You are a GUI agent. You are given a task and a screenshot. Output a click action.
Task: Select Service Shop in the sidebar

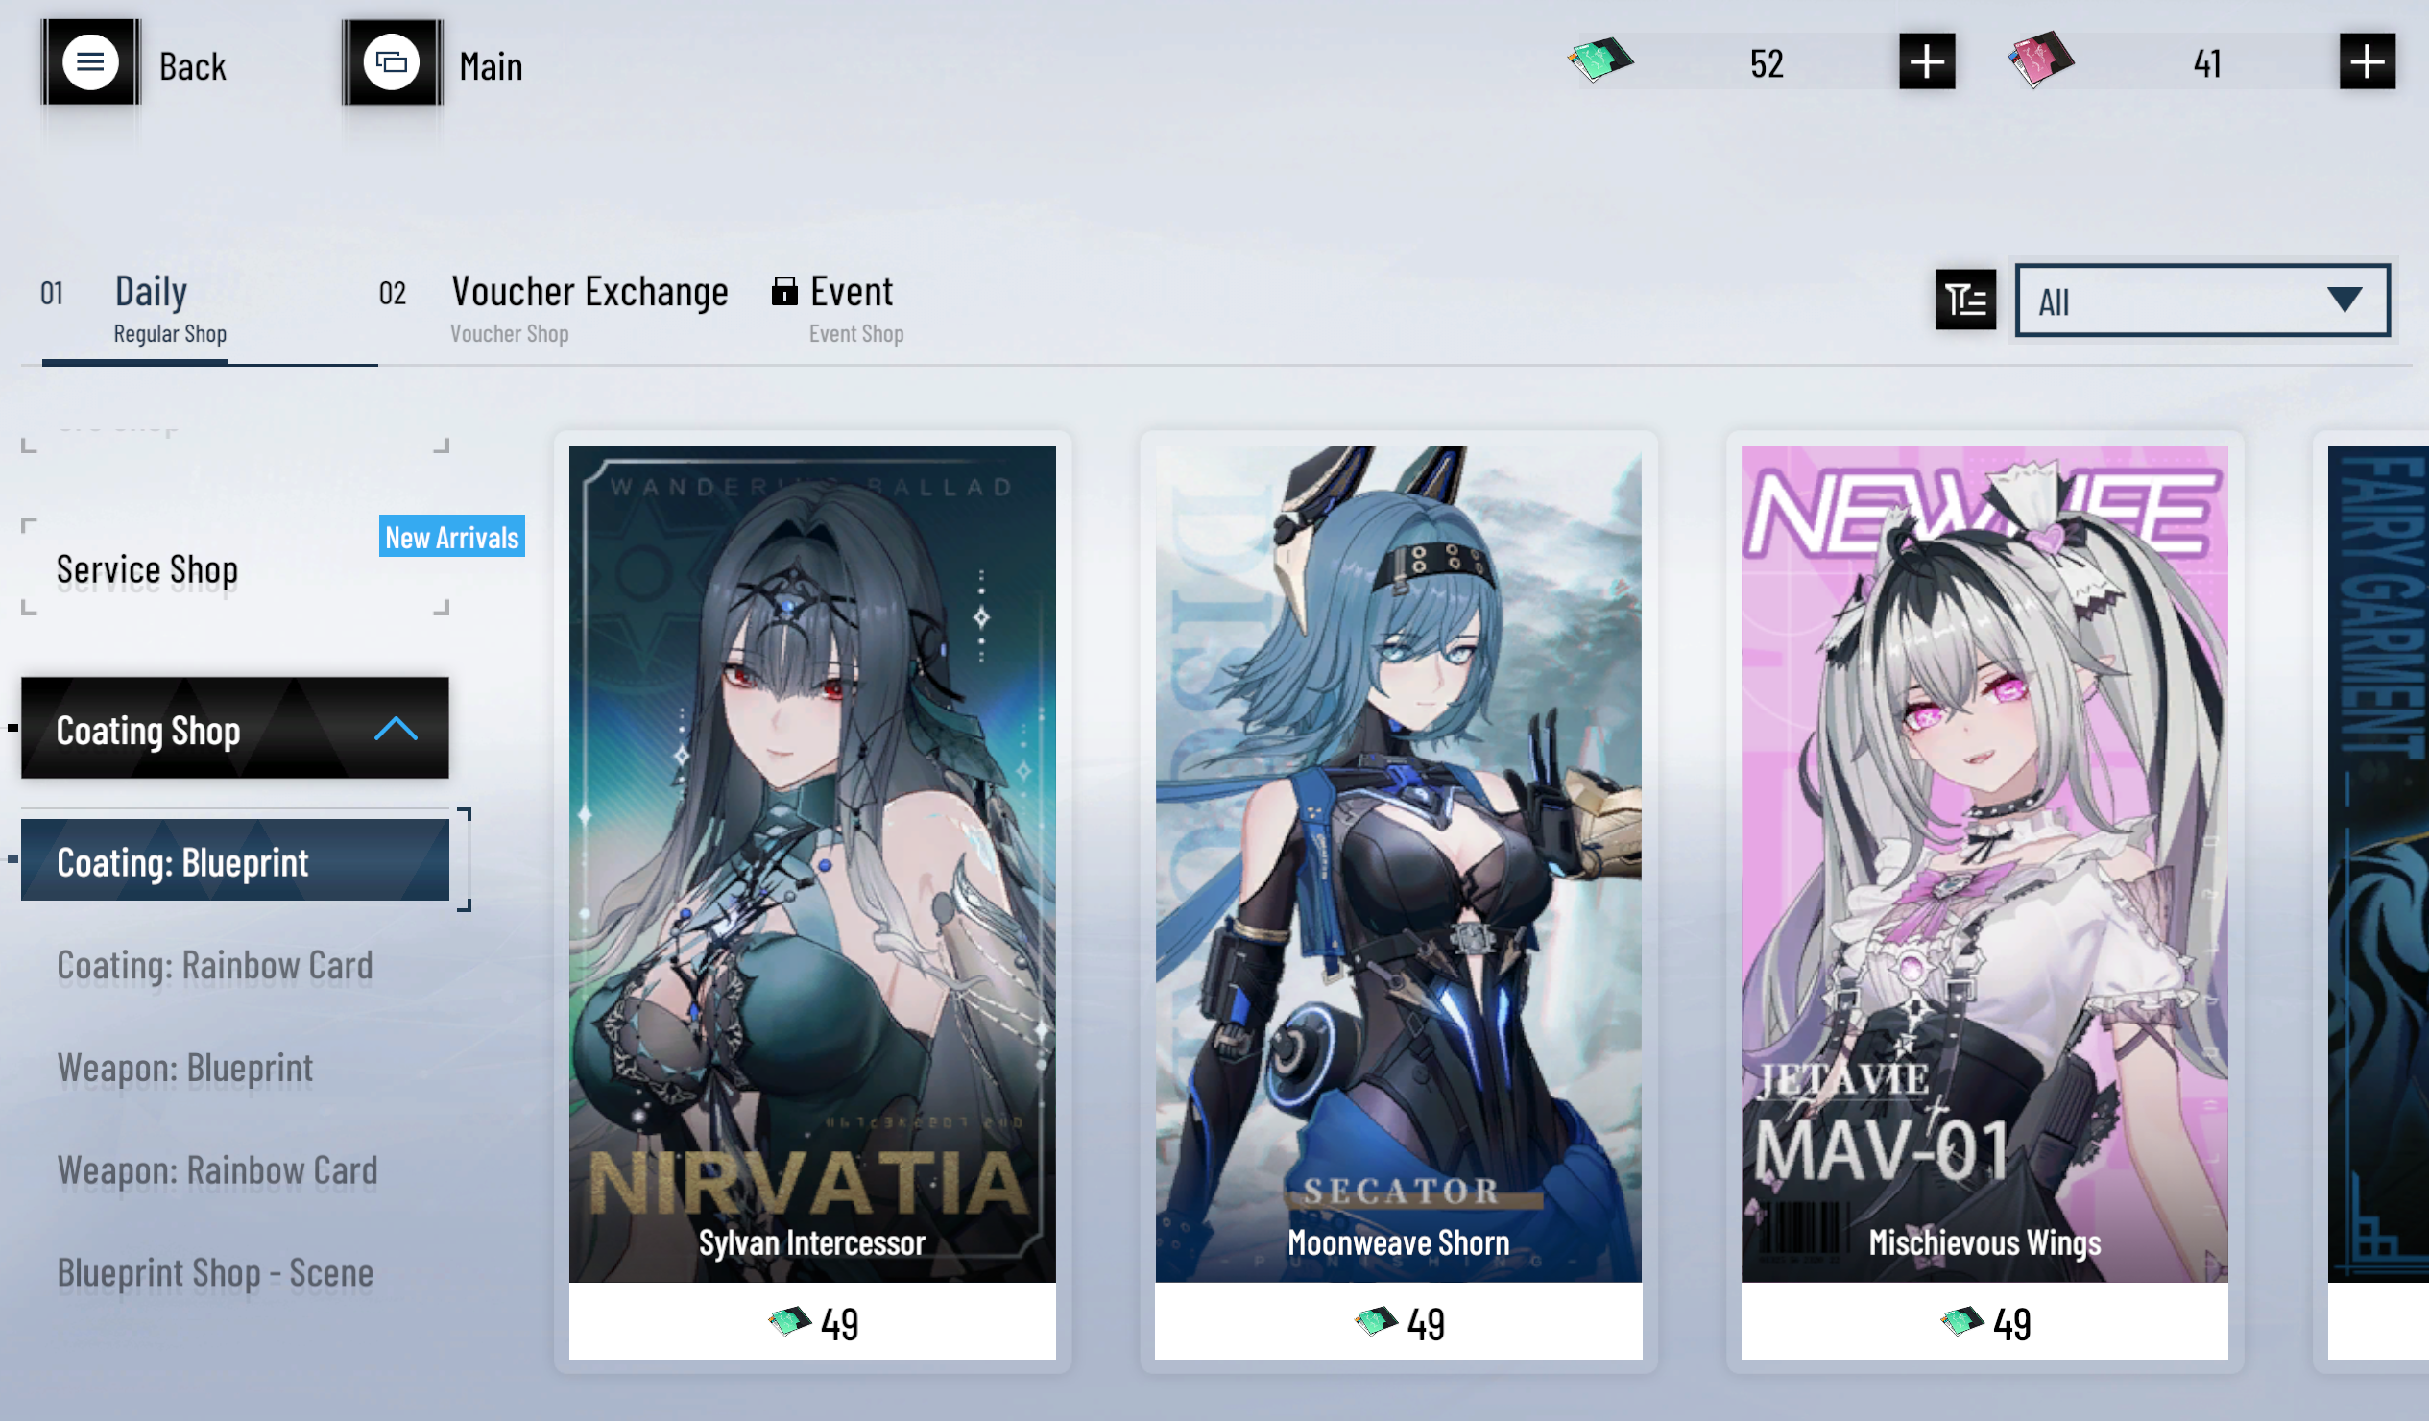(x=235, y=568)
